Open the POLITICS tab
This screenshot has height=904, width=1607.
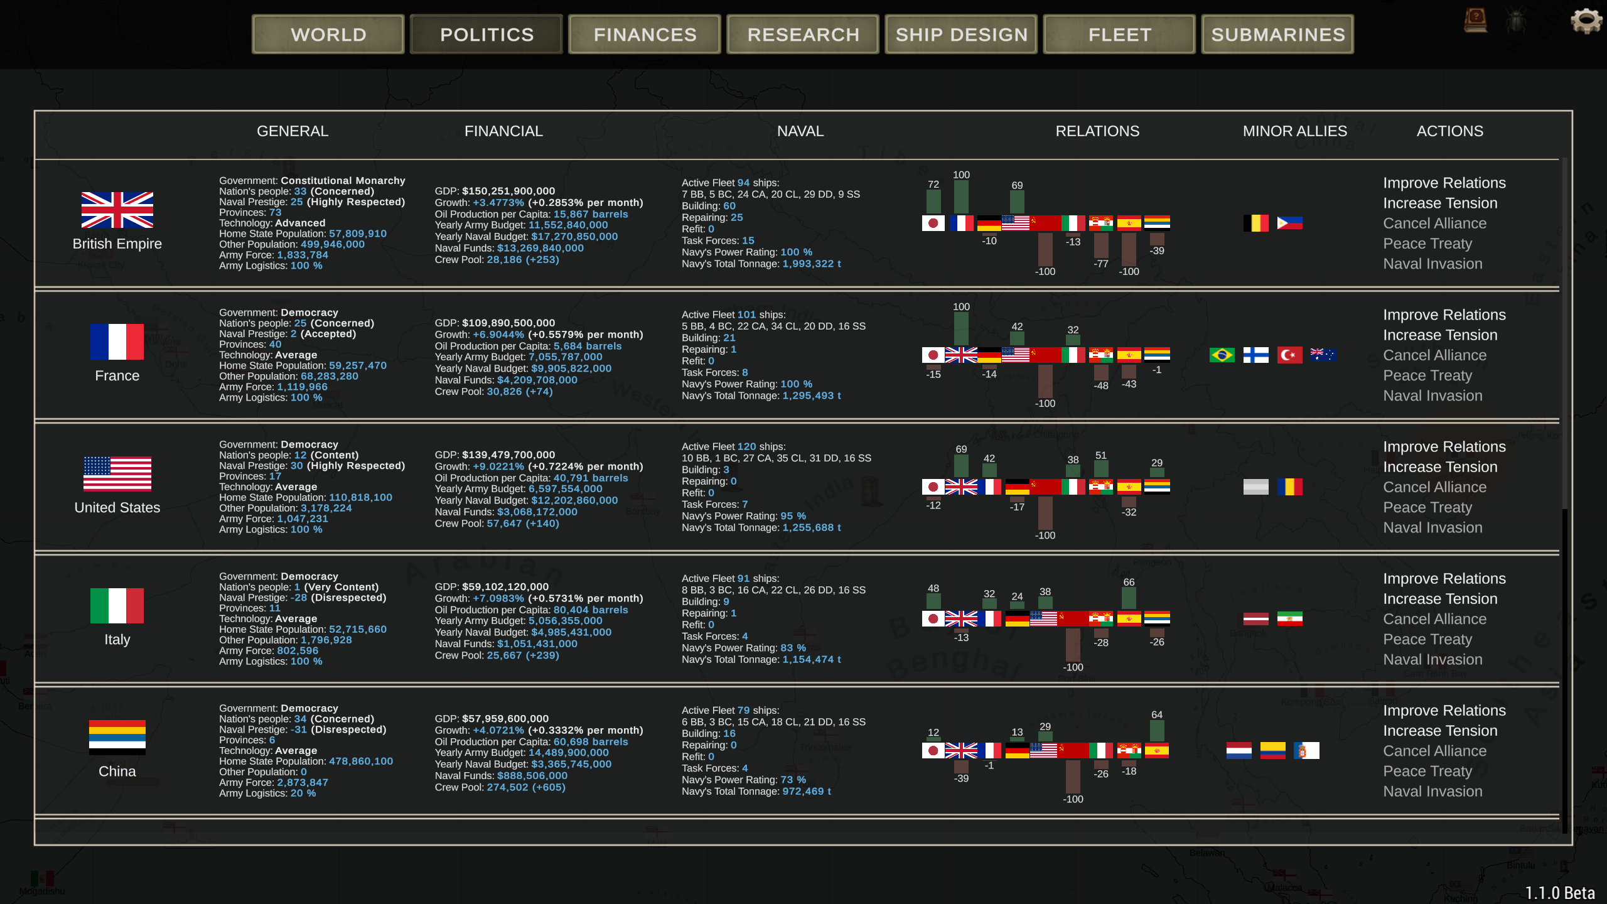[x=486, y=35]
